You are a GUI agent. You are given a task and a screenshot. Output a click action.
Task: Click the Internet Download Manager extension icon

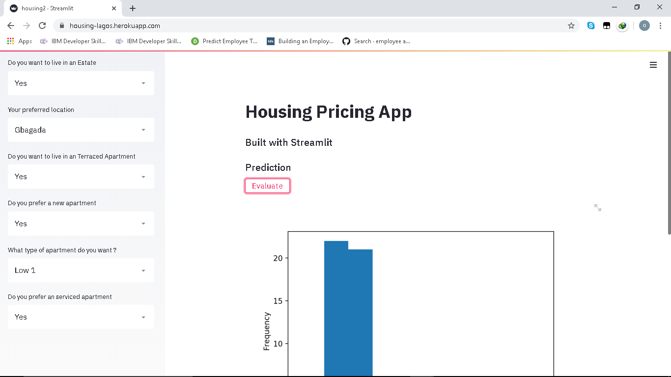(622, 26)
